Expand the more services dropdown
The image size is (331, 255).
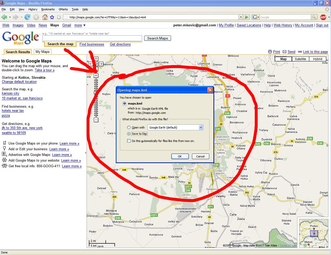pos(80,25)
